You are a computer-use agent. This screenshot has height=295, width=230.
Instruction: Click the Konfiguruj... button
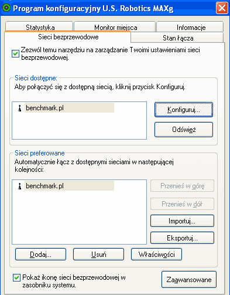[x=184, y=110]
